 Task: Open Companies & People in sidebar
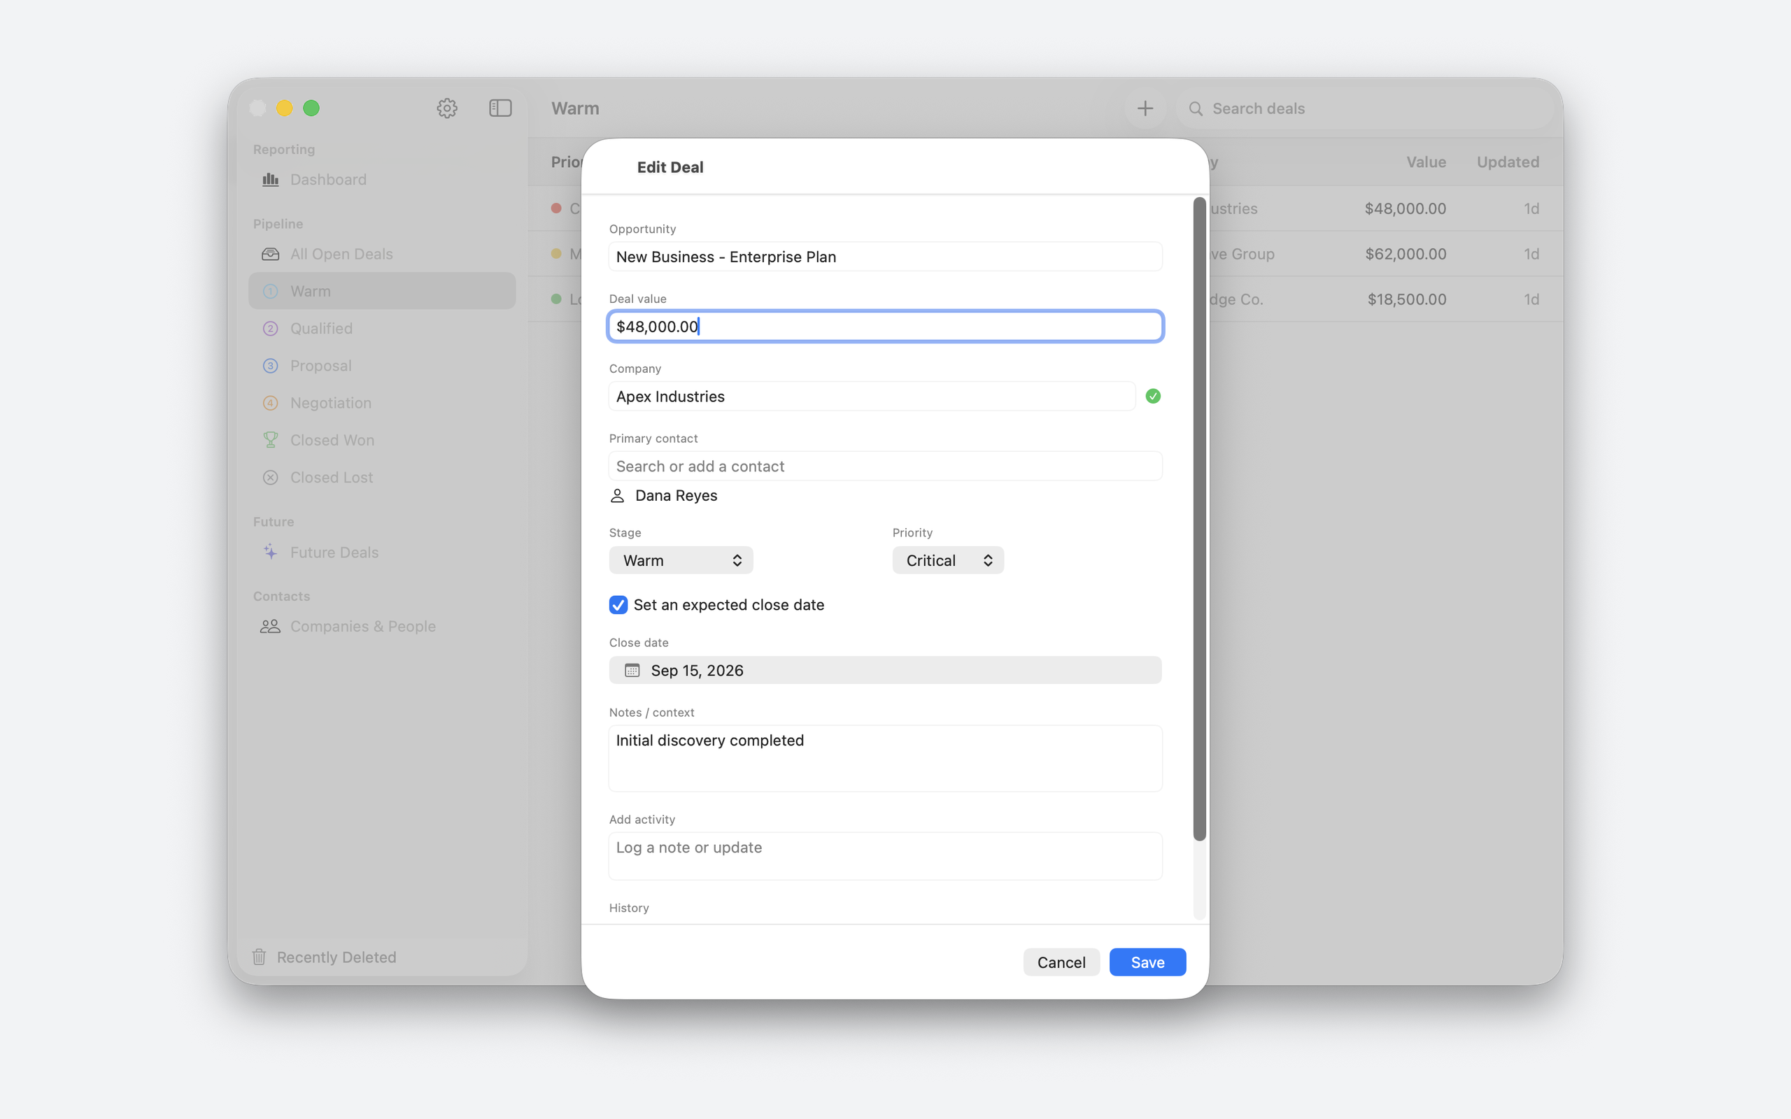coord(382,627)
